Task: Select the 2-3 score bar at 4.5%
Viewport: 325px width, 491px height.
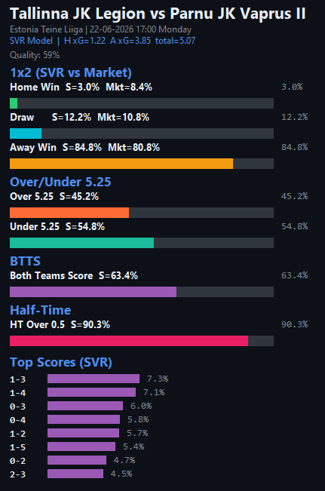Action: pyautogui.click(x=75, y=474)
